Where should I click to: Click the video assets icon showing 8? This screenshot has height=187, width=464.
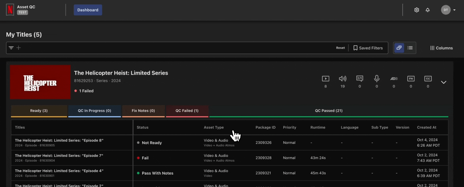[326, 79]
